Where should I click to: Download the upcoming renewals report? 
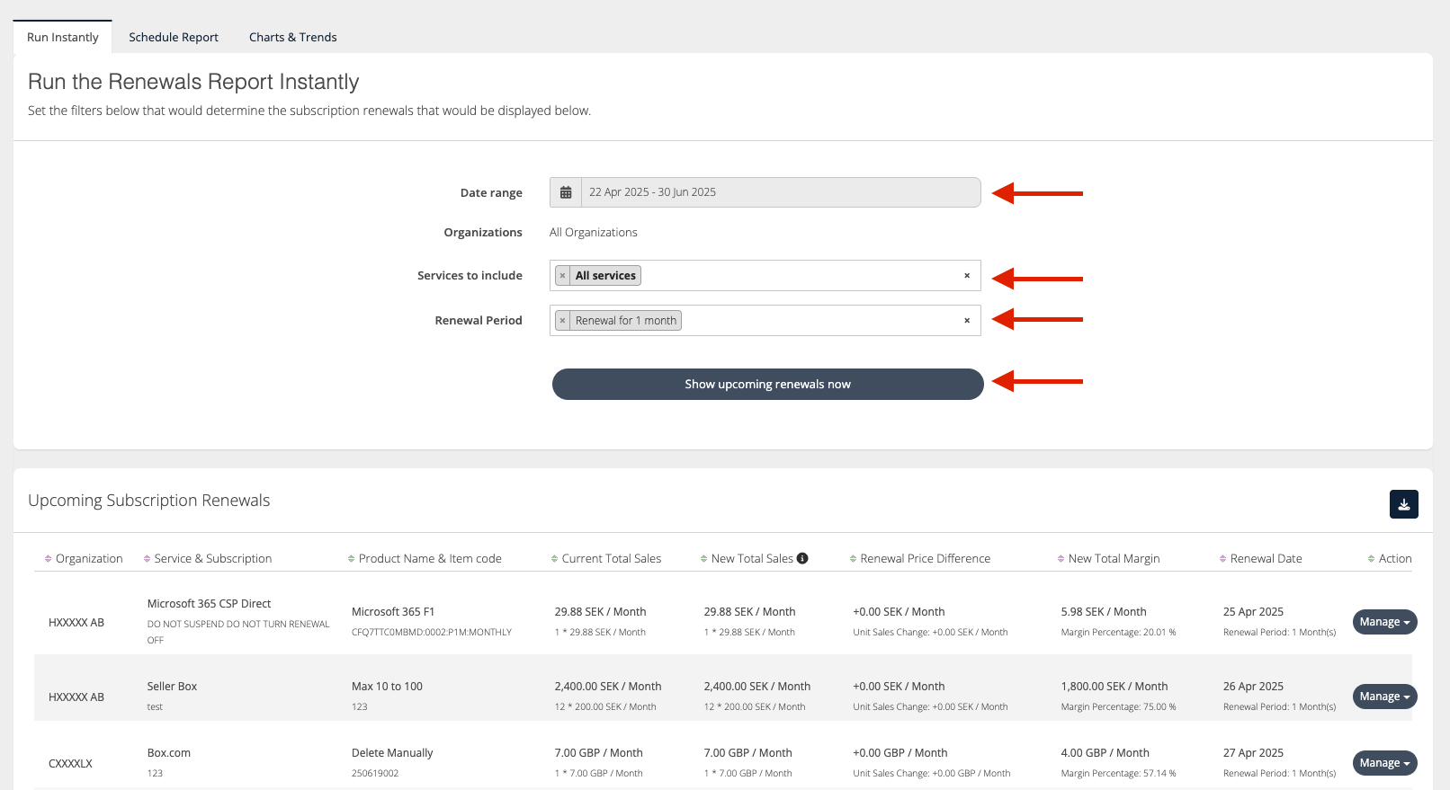(x=1403, y=504)
